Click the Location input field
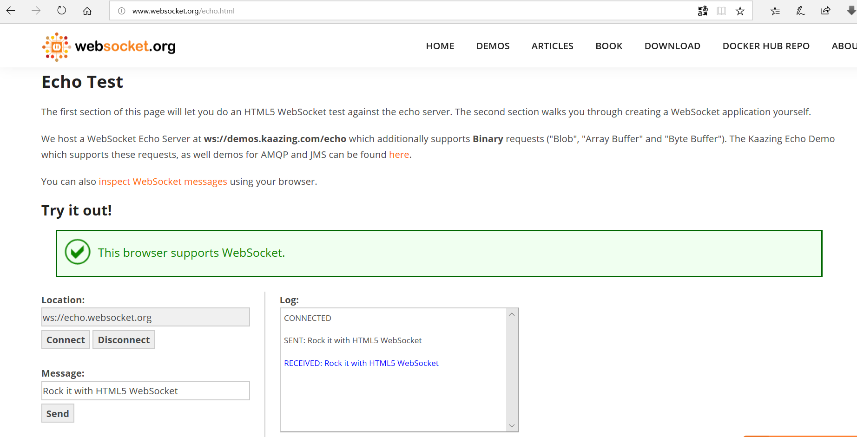Screen dimensions: 857x437 tap(145, 317)
